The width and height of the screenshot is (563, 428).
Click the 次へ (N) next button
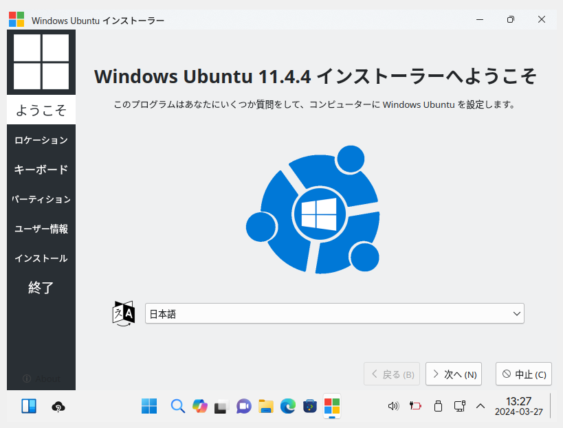tap(454, 374)
